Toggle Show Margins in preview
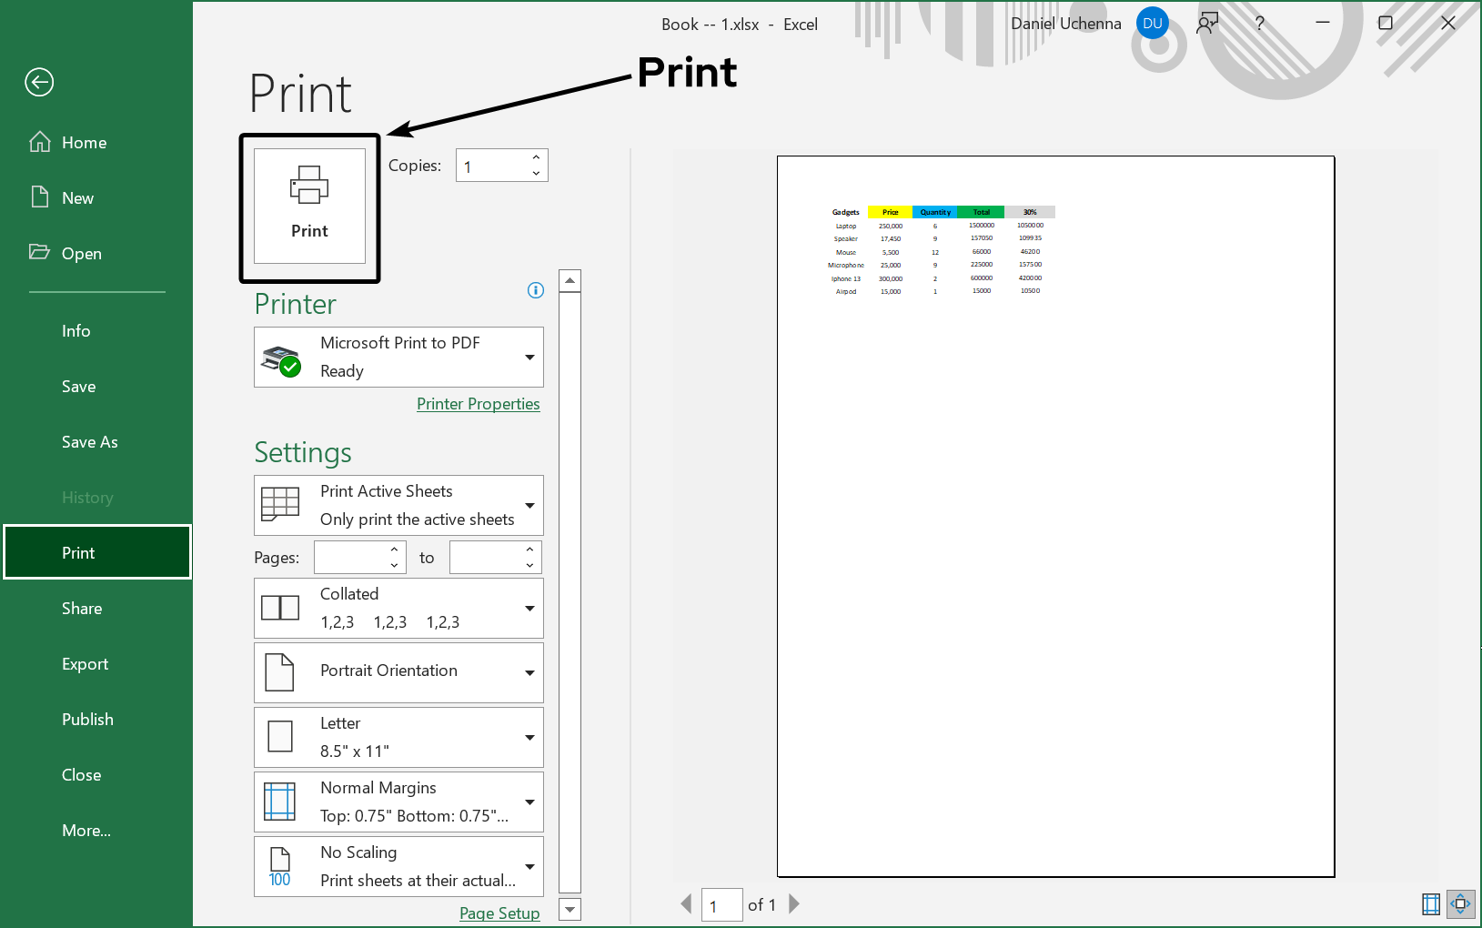 [x=1430, y=903]
